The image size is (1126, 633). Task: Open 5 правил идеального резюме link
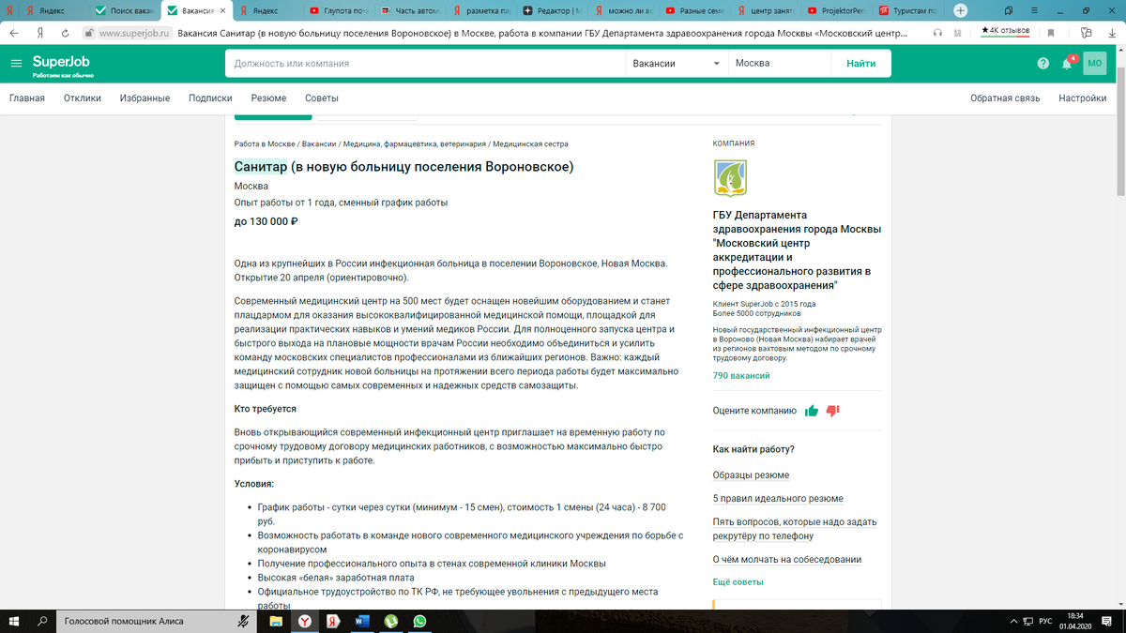pyautogui.click(x=778, y=499)
